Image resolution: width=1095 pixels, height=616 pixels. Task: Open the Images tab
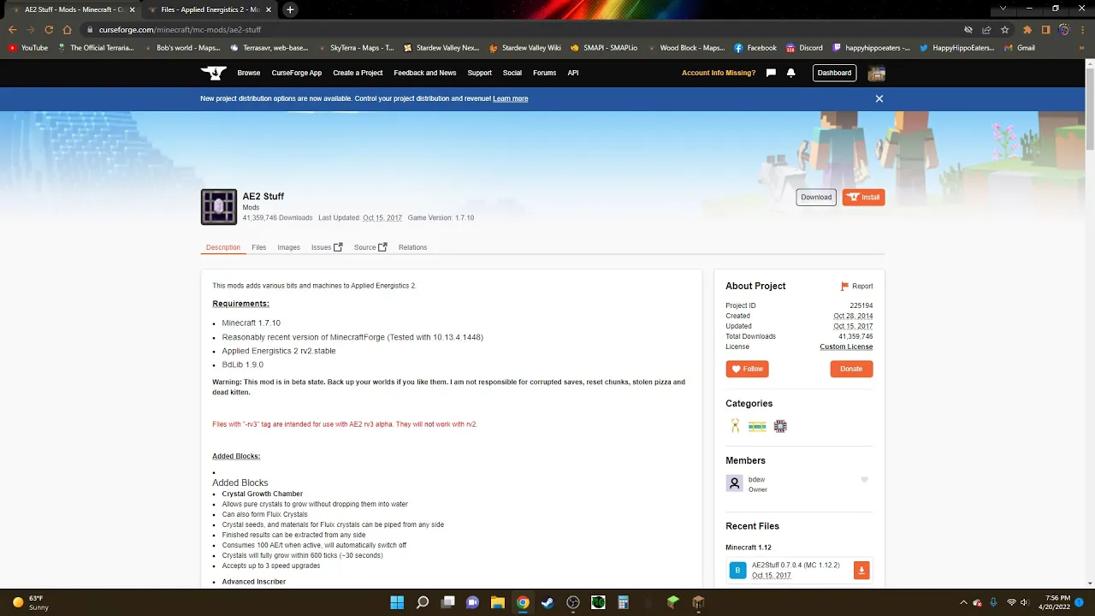(288, 247)
